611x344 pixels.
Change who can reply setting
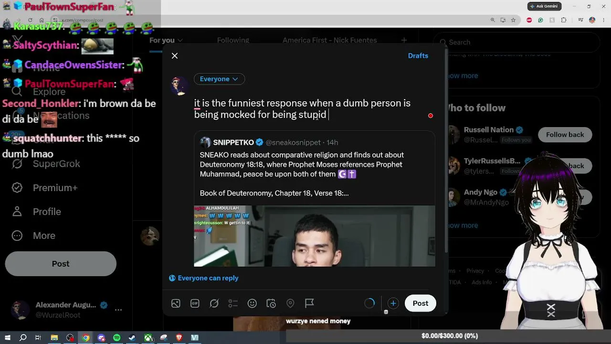(204, 278)
